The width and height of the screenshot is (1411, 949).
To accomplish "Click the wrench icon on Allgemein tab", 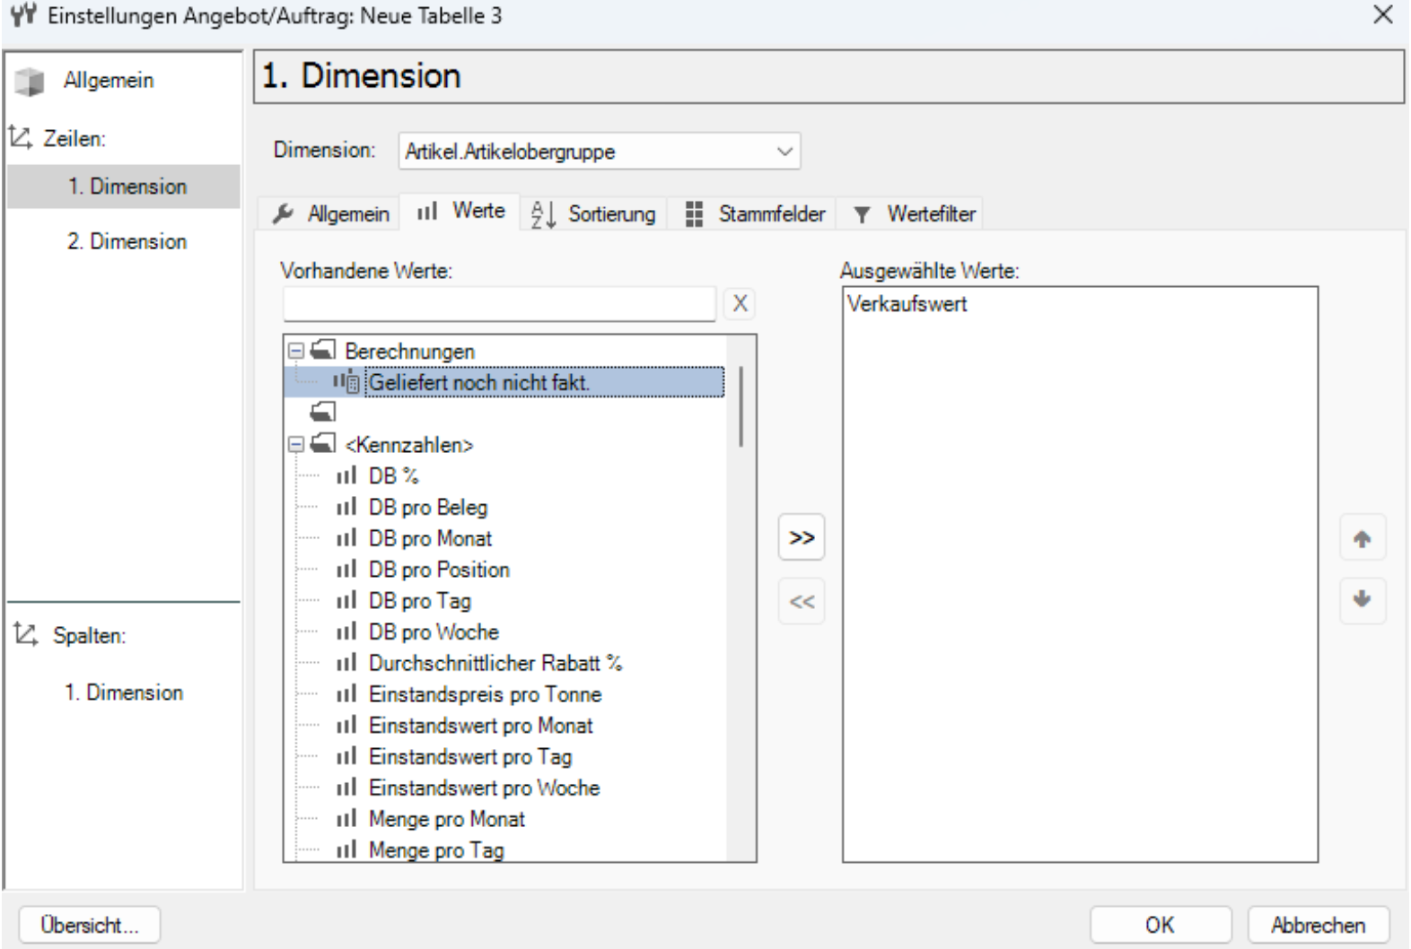I will pyautogui.click(x=284, y=213).
